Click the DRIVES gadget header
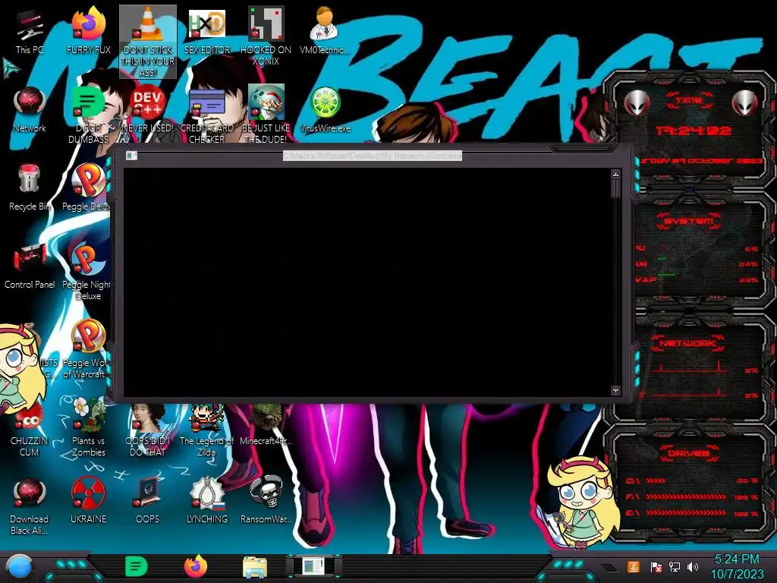Screen dimensions: 777x583 pos(688,453)
